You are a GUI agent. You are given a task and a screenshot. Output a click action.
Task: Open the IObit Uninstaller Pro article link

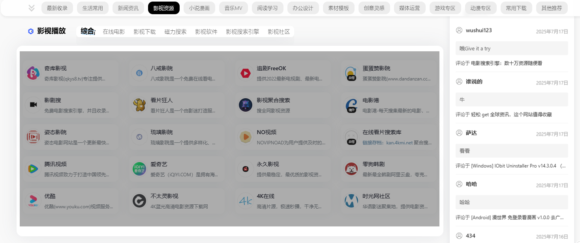coord(518,166)
